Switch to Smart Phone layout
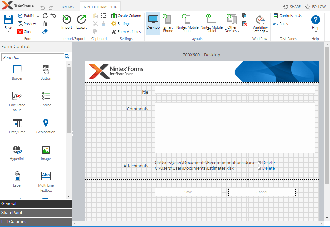This screenshot has height=227, width=330. 168,23
